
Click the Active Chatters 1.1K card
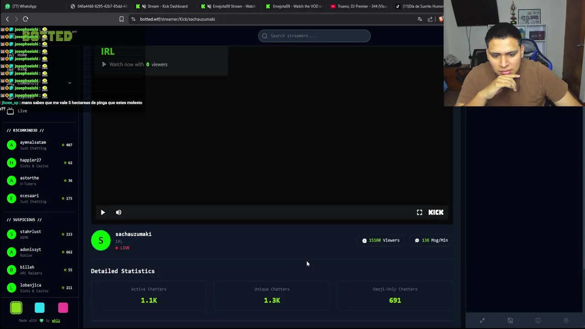coord(149,295)
